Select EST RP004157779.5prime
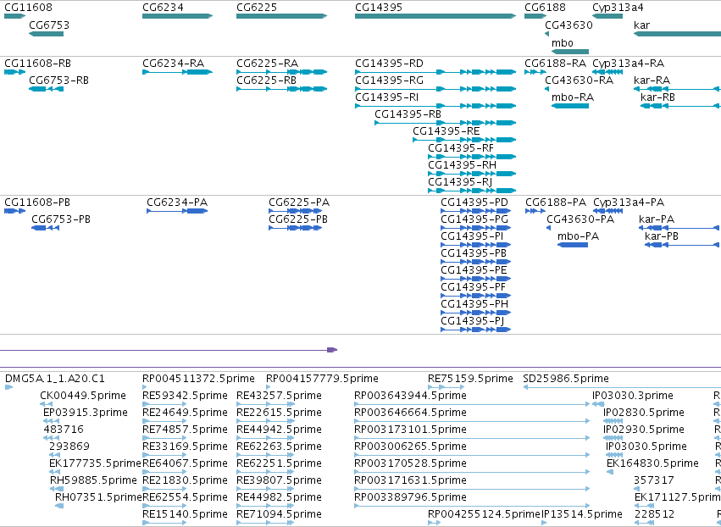 tap(322, 379)
